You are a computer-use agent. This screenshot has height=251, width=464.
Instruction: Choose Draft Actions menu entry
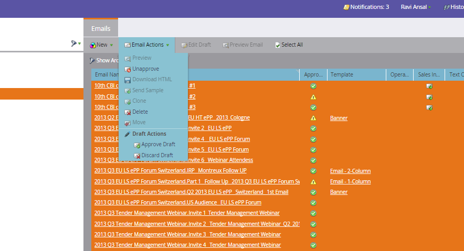(149, 134)
